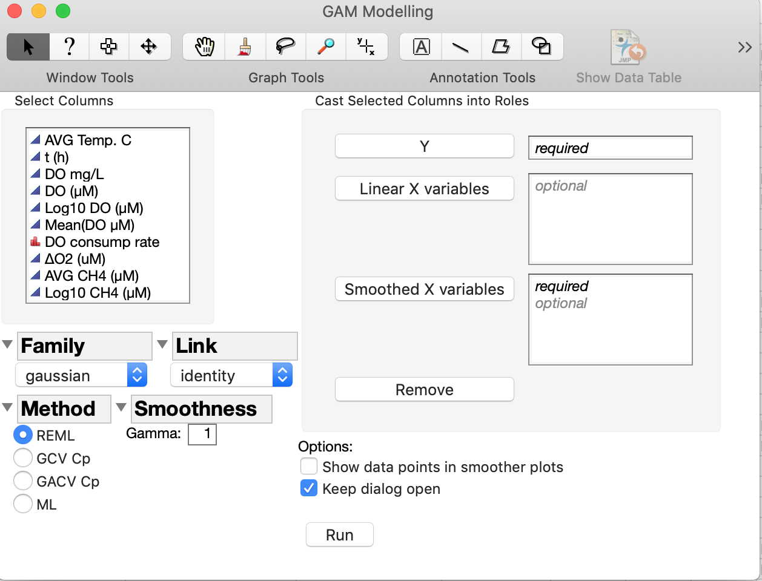Open the identity Link dropdown

[282, 375]
